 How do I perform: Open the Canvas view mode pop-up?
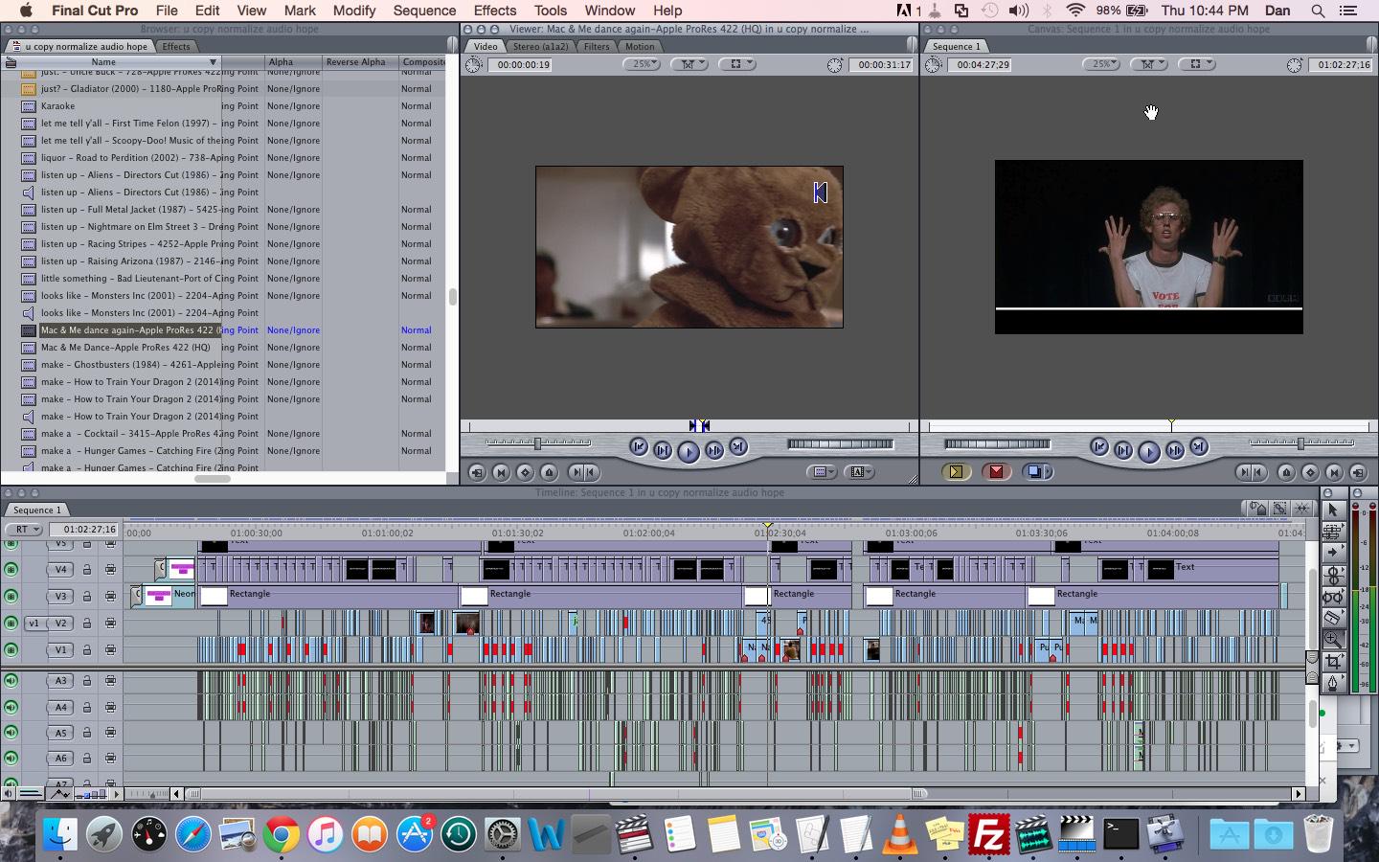pos(1195,64)
